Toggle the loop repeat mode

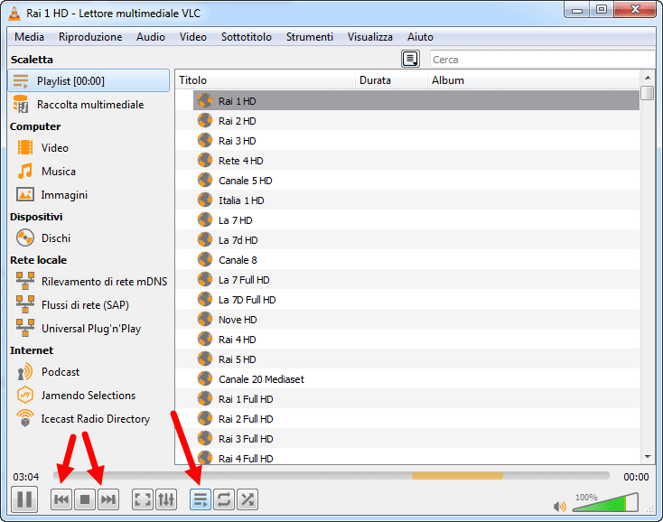(224, 499)
